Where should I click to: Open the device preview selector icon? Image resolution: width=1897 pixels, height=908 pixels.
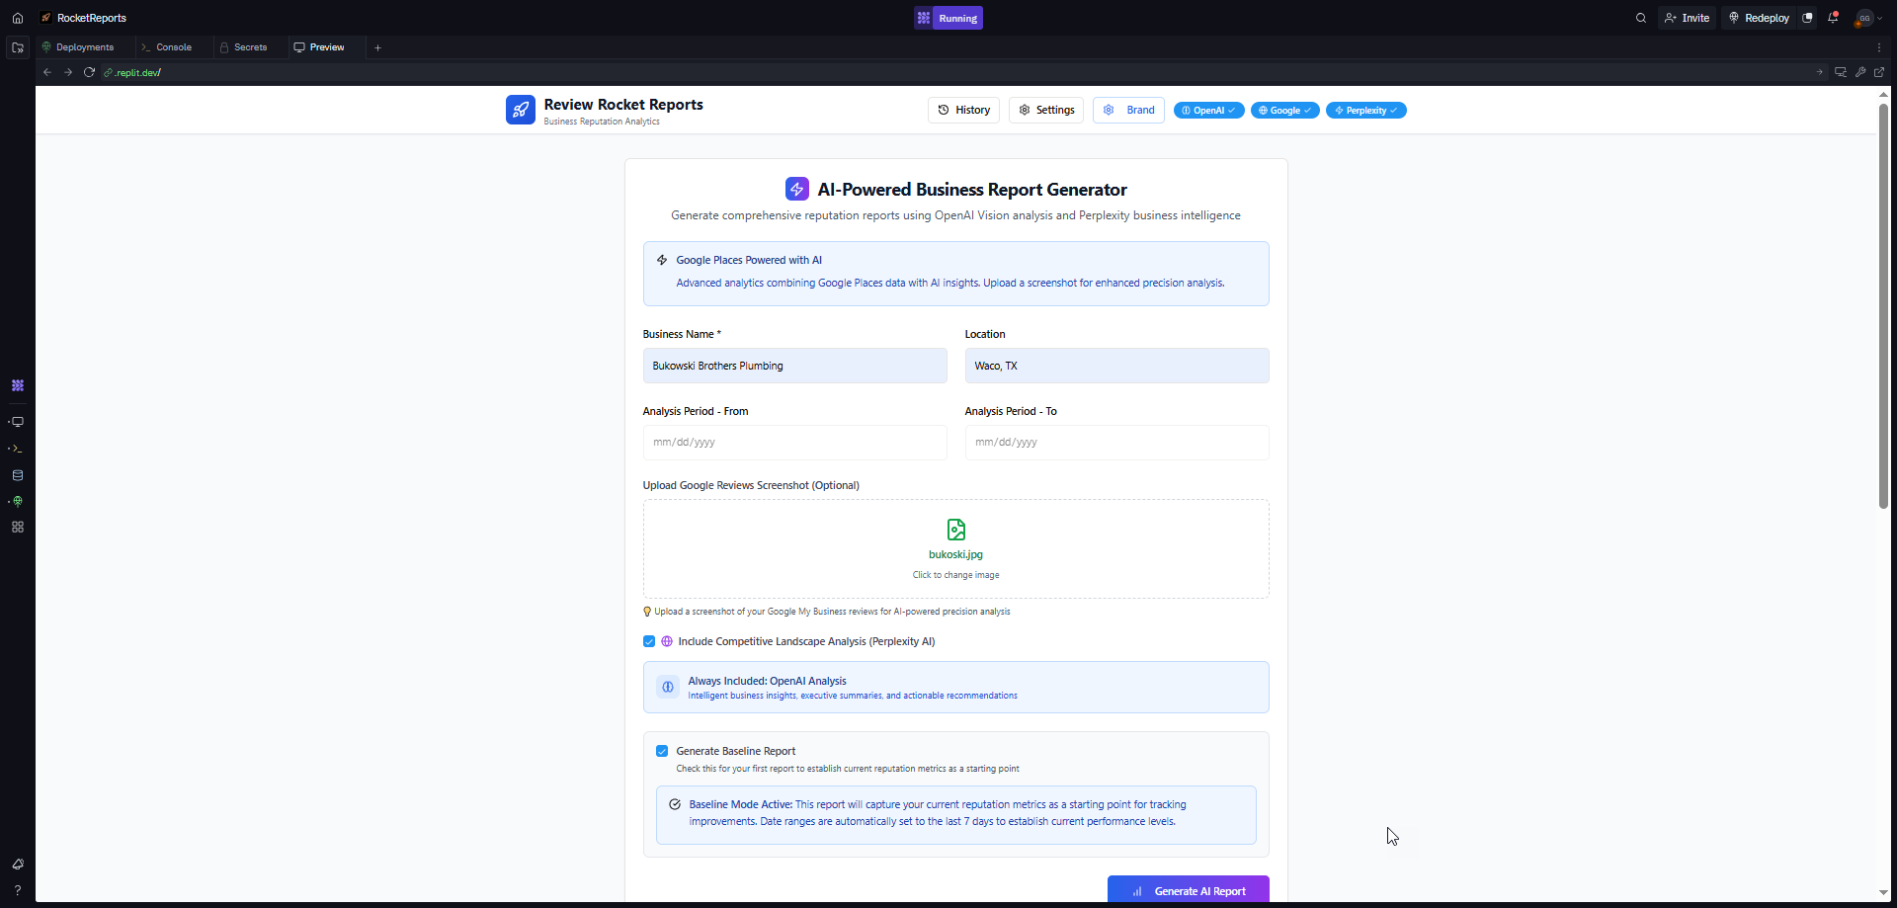click(x=1841, y=72)
